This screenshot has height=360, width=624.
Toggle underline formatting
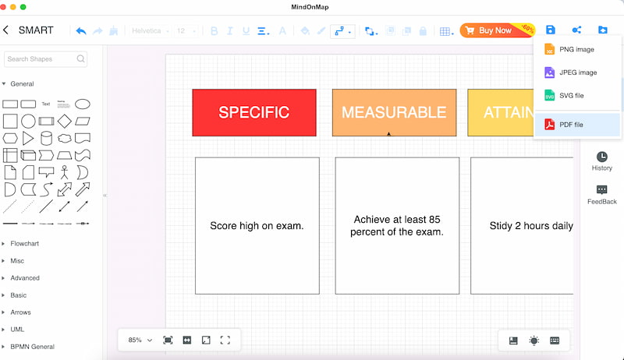point(246,30)
